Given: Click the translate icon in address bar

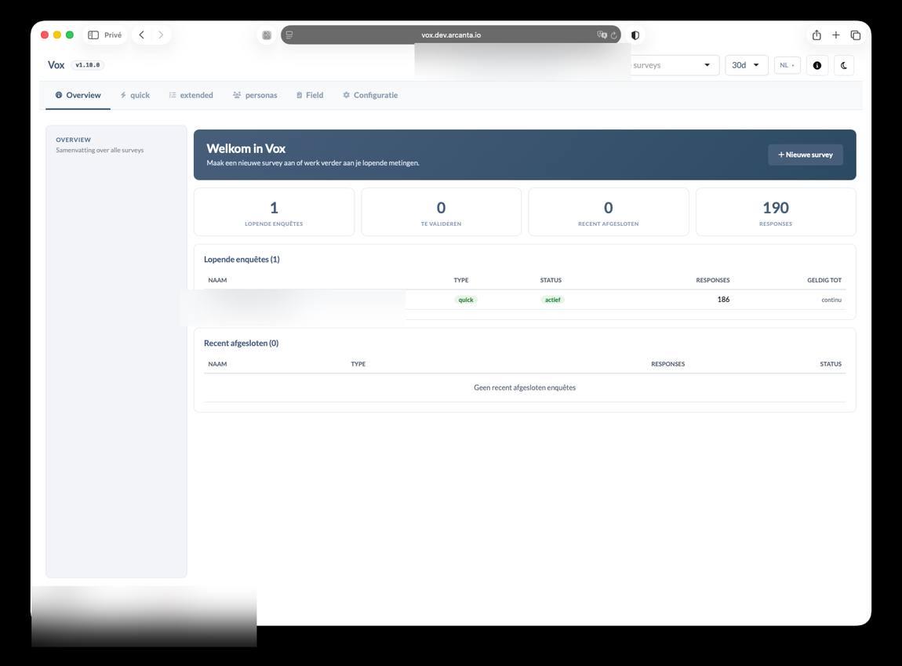Looking at the screenshot, I should pyautogui.click(x=602, y=35).
